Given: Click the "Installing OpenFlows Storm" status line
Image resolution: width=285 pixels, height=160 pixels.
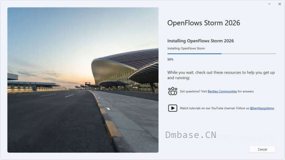Looking at the screenshot, I should (x=186, y=49).
